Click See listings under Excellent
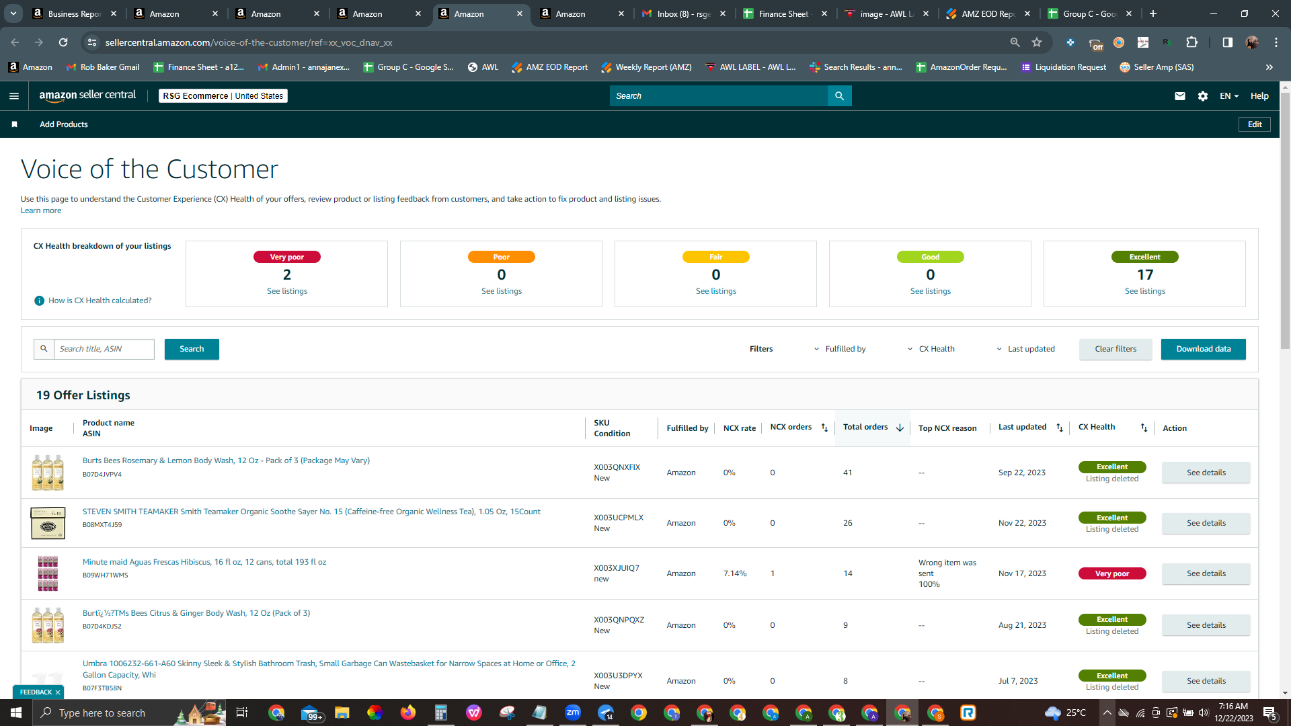The image size is (1291, 726). [x=1145, y=291]
